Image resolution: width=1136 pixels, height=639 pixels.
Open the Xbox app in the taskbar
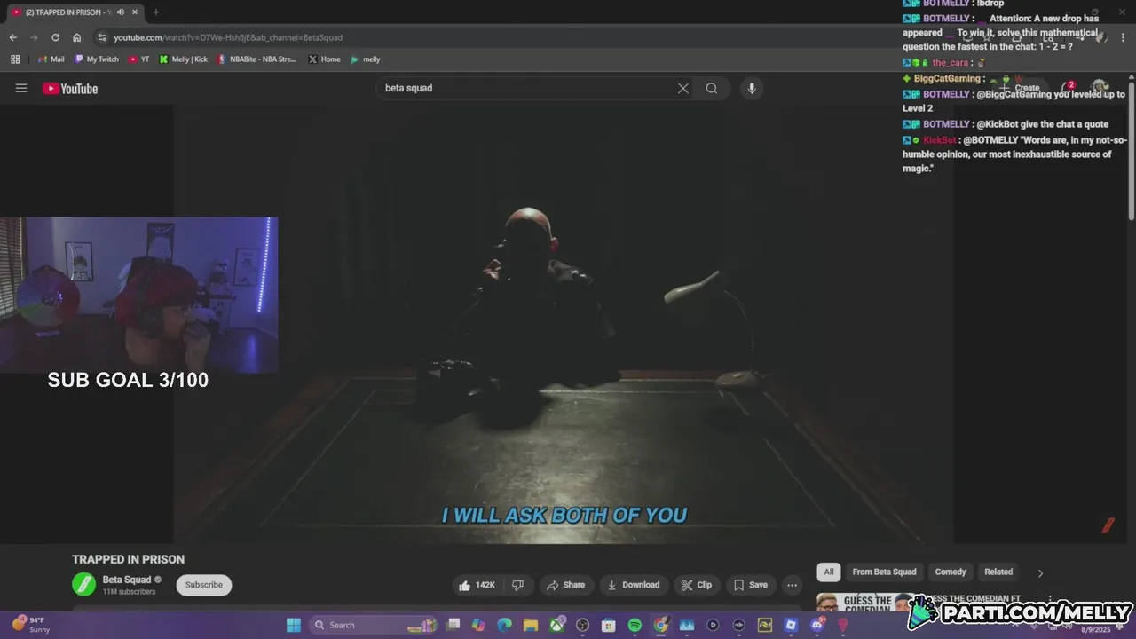[x=557, y=625]
